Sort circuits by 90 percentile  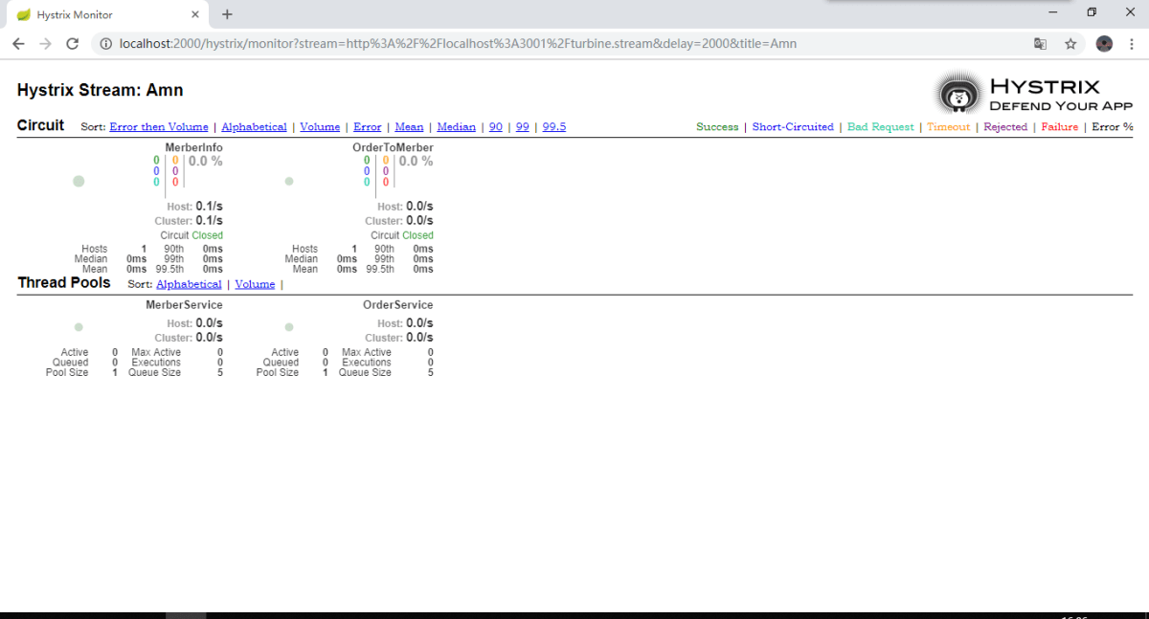pyautogui.click(x=496, y=126)
